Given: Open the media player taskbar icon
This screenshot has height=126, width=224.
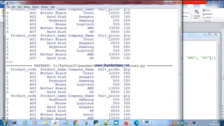Looking at the screenshot, I should [x=35, y=123].
